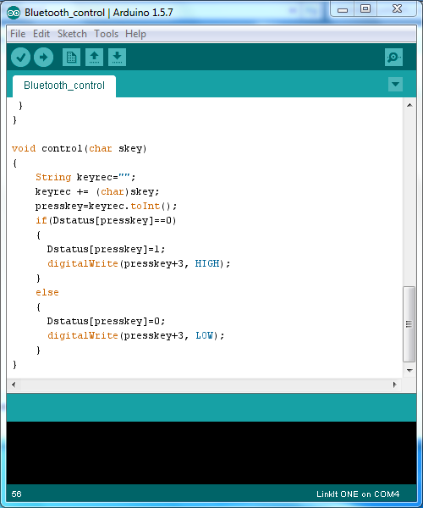Click 'LinkIt ONE on COM4' status text
The image size is (423, 508).
coord(358,494)
